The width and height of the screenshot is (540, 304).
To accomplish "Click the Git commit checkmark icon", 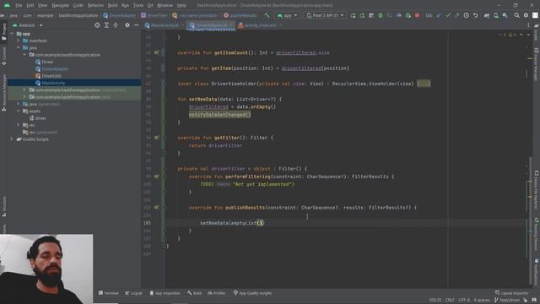I will point(448,15).
